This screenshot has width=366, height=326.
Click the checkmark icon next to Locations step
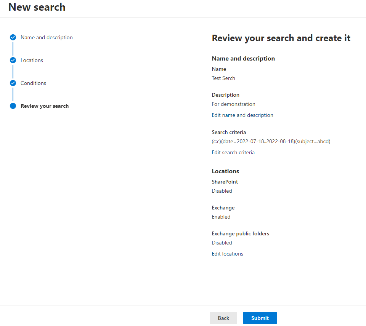click(13, 60)
